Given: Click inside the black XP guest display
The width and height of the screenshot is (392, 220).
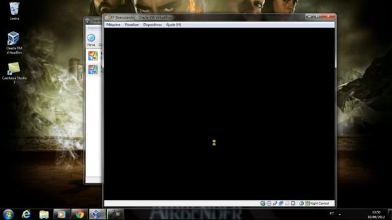Looking at the screenshot, I should 219,114.
